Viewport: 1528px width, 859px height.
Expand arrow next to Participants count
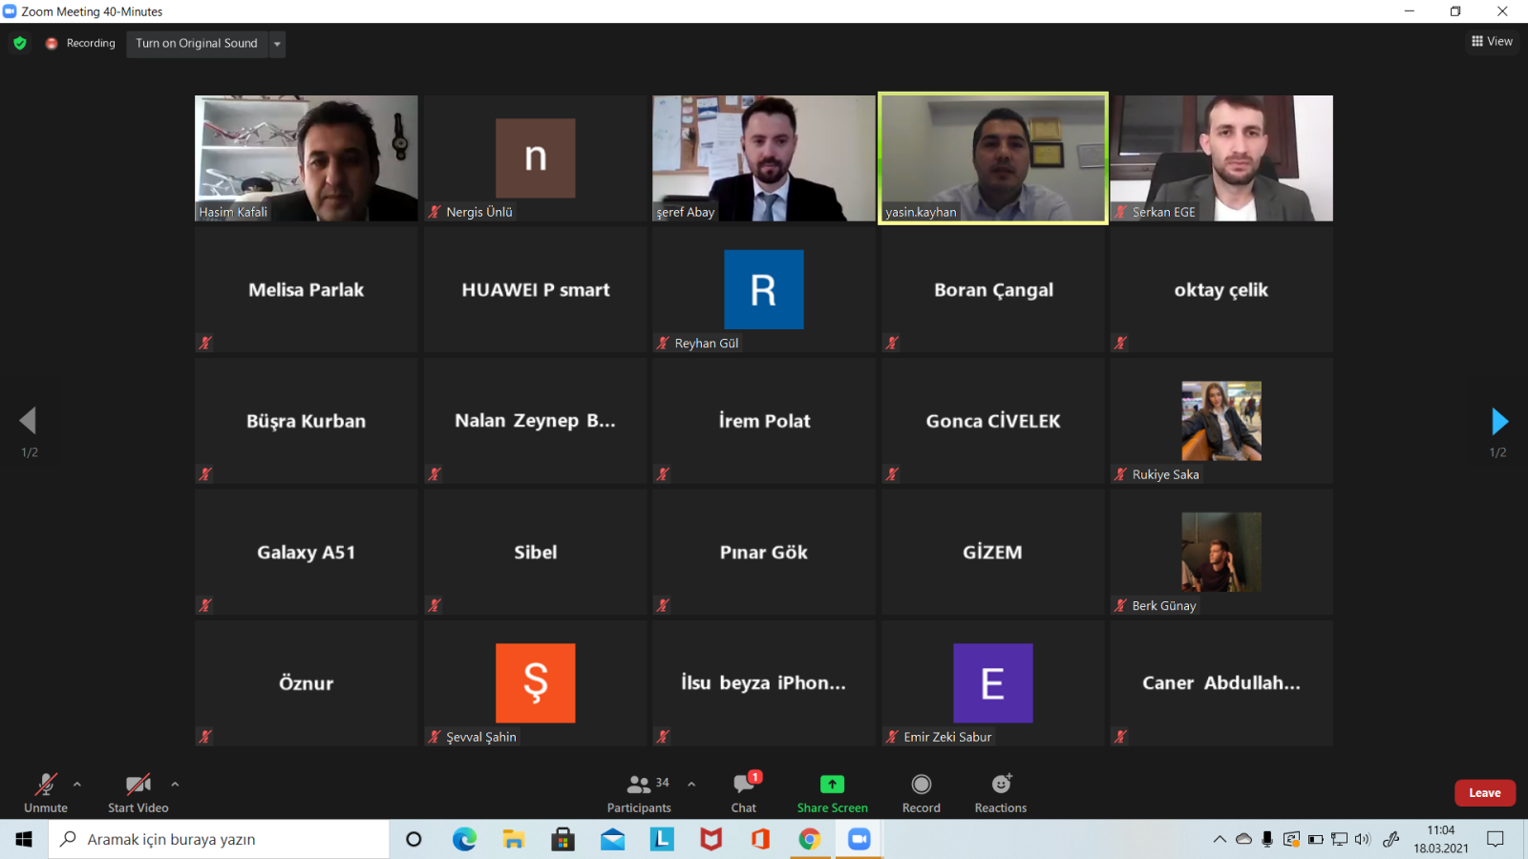(x=691, y=784)
